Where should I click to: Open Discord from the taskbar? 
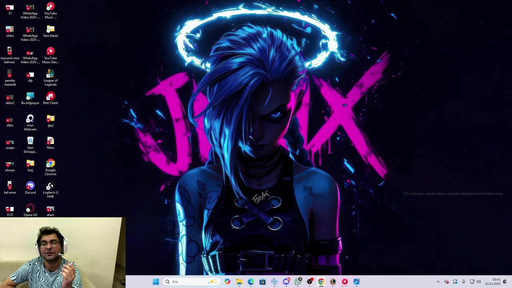[x=286, y=282]
